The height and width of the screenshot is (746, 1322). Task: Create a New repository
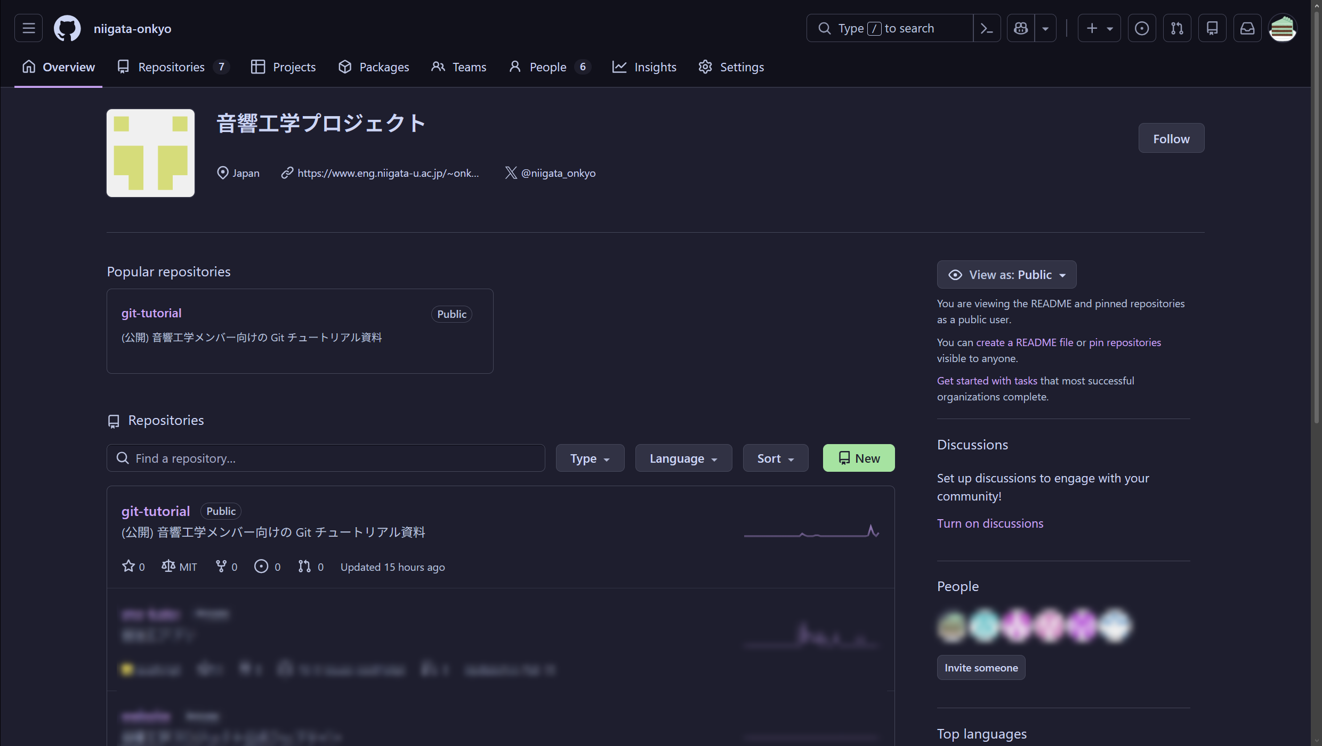click(859, 458)
